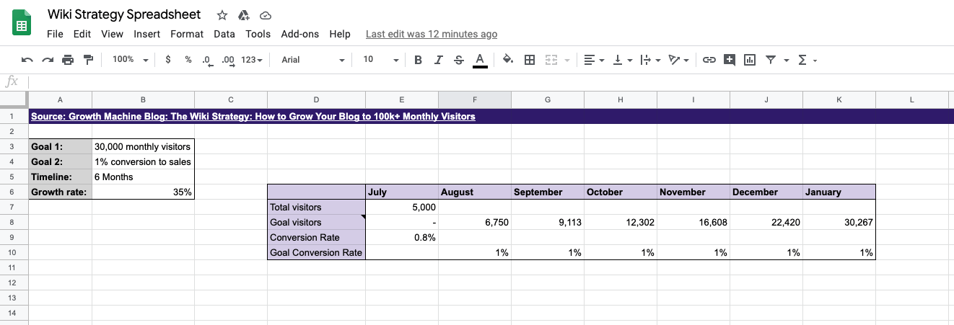Viewport: 954px width, 325px height.
Task: Open the Arial font family dropdown
Action: click(312, 60)
